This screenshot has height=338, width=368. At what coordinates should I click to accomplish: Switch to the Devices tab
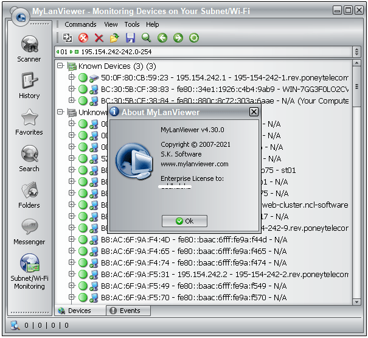click(x=80, y=311)
